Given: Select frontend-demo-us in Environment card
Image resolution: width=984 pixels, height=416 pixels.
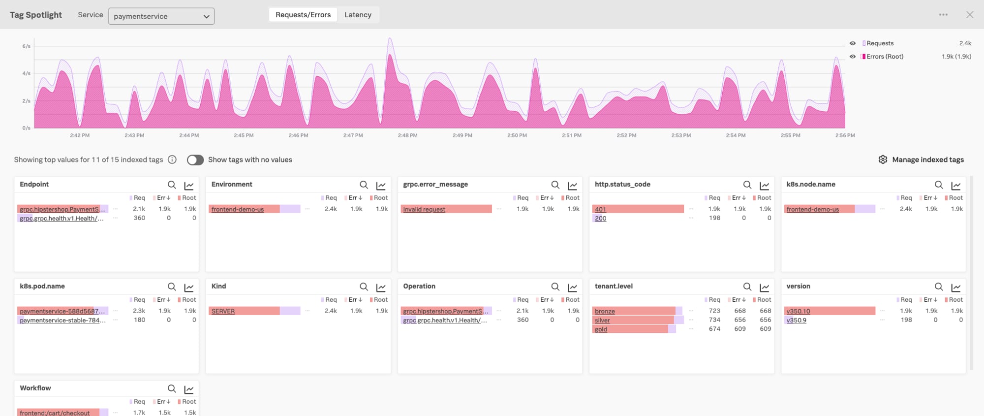Looking at the screenshot, I should pyautogui.click(x=238, y=209).
